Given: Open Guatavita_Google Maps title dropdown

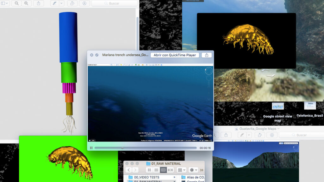Looking at the screenshot, I should (278, 129).
